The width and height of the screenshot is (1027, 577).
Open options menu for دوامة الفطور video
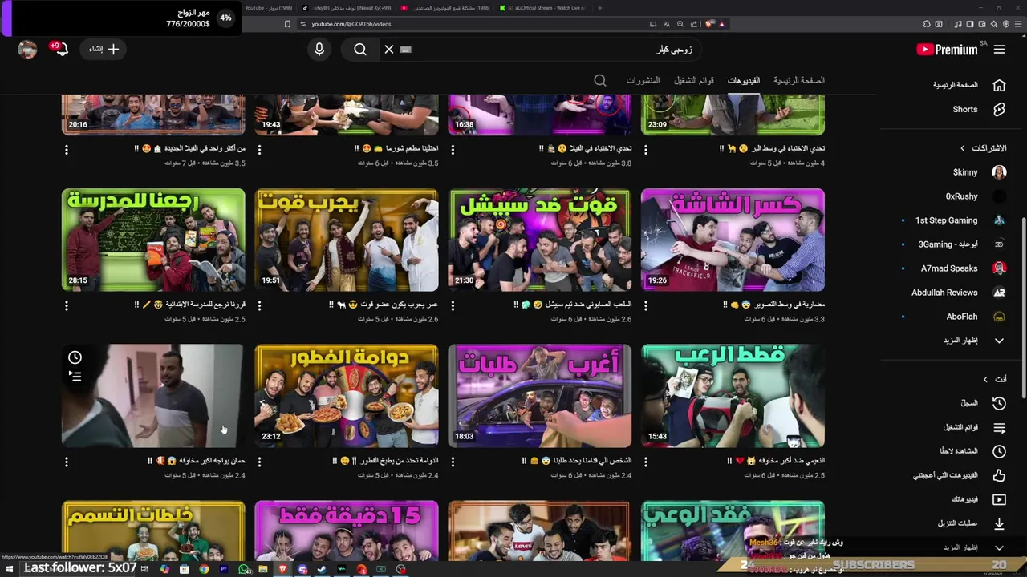260,462
